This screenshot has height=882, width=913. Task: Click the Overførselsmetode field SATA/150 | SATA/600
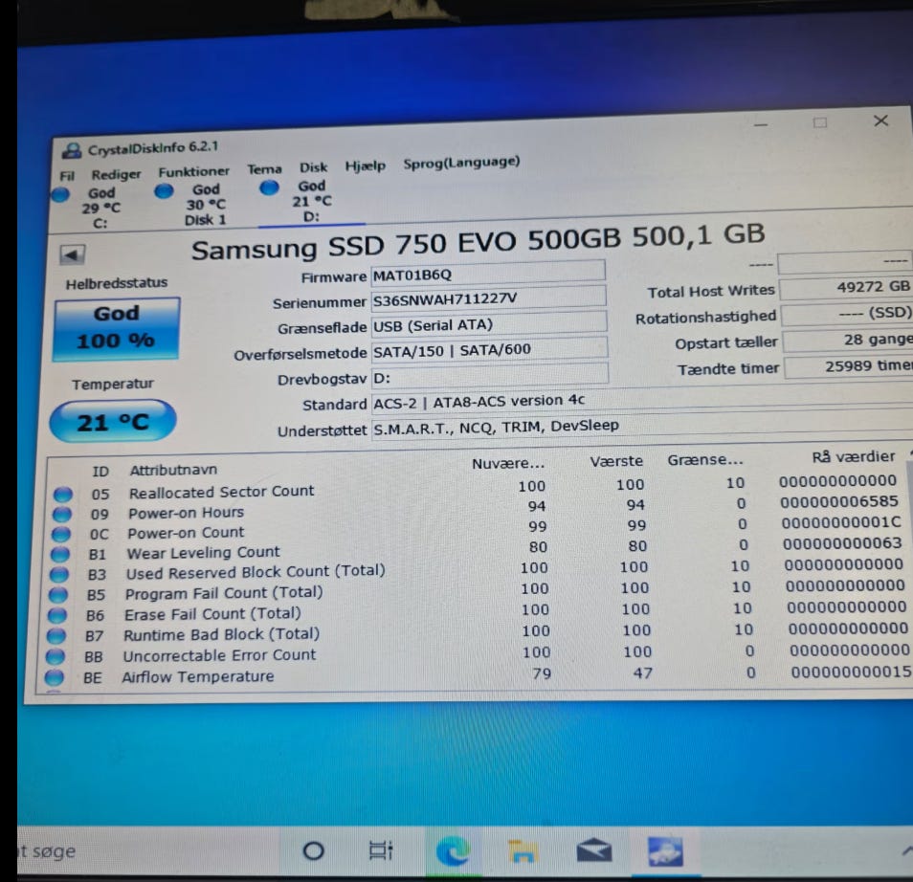tap(489, 349)
